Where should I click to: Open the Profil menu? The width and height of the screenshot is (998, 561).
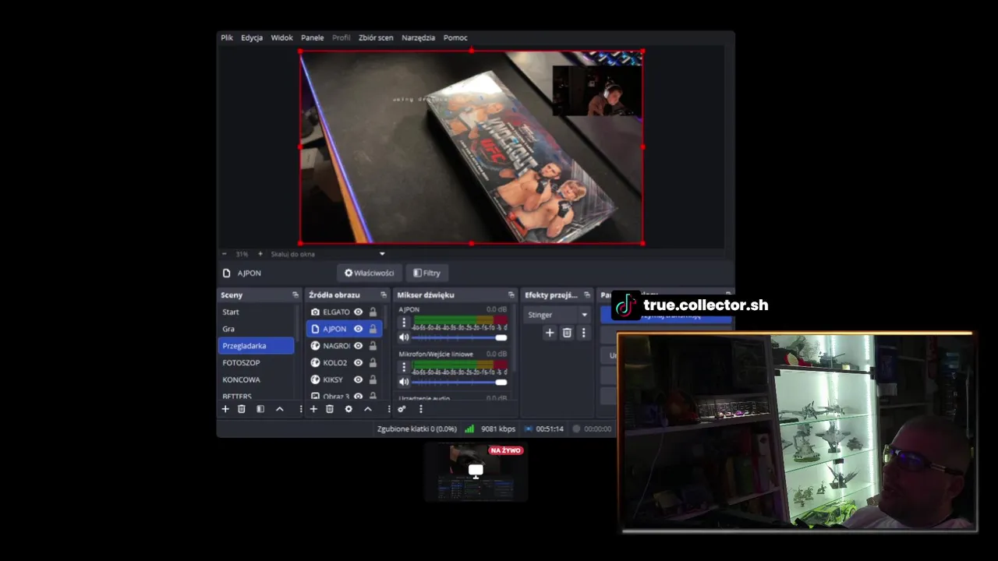341,37
